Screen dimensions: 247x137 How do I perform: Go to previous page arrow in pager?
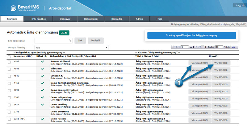pos(179,47)
